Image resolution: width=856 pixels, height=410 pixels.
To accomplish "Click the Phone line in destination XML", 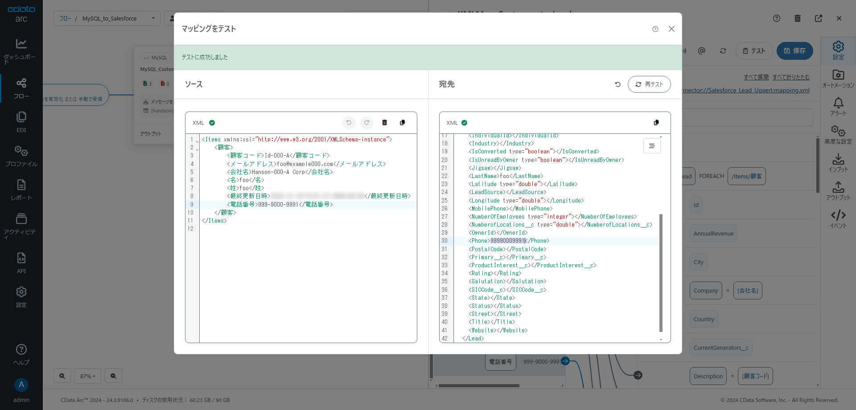I will point(508,241).
